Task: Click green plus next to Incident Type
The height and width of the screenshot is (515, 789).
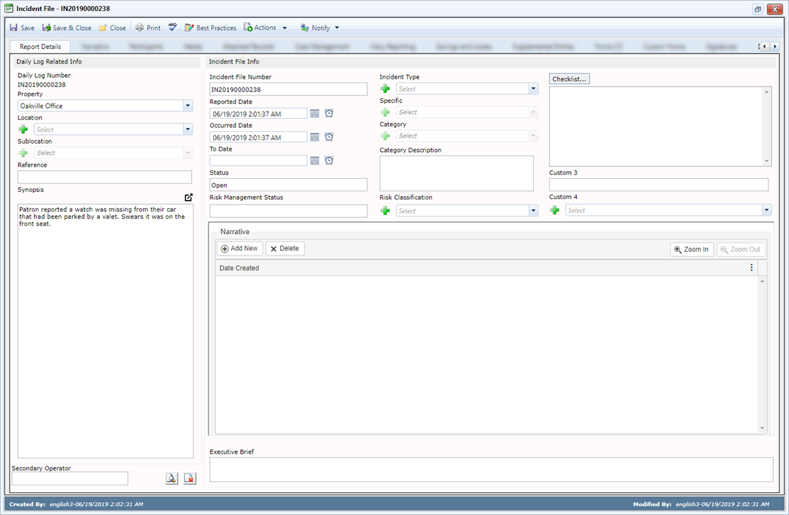Action: tap(385, 89)
